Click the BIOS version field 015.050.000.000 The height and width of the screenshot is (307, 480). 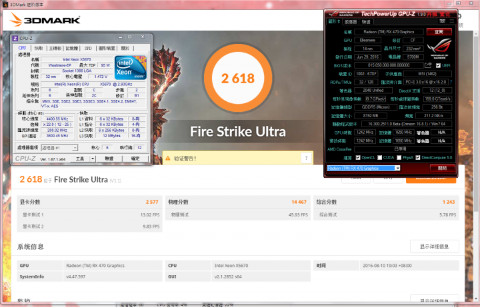[x=389, y=65]
